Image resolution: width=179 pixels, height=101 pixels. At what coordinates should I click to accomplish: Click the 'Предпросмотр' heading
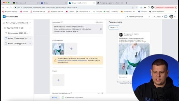(x=115, y=22)
